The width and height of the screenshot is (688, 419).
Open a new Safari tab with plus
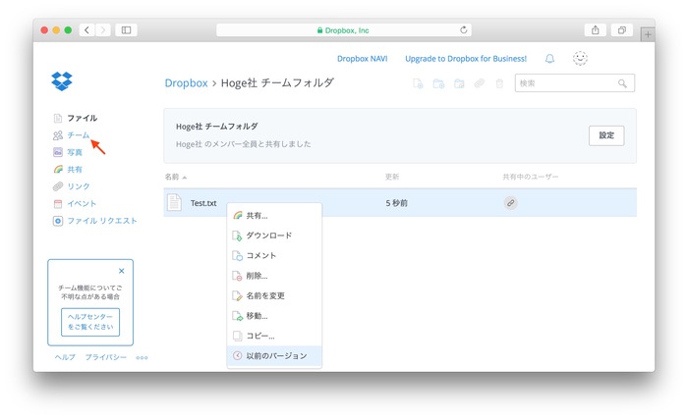[x=648, y=34]
